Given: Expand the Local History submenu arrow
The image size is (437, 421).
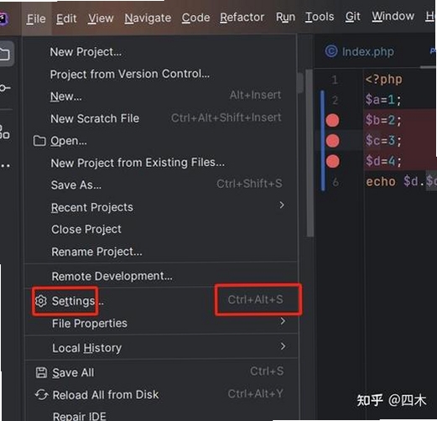Looking at the screenshot, I should point(283,346).
